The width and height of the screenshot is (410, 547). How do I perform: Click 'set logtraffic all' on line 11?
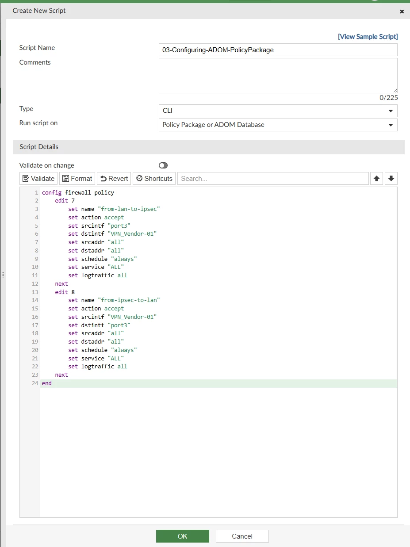(x=98, y=275)
